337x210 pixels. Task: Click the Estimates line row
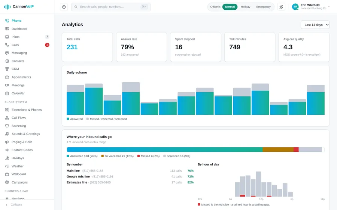pyautogui.click(x=130, y=182)
